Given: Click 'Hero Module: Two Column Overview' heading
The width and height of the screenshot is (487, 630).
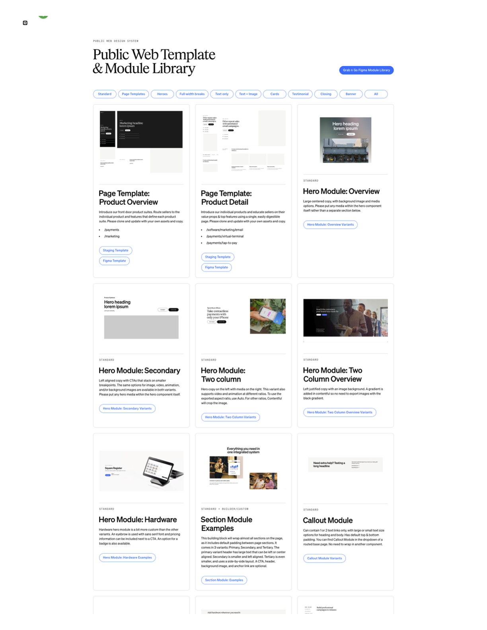Looking at the screenshot, I should 333,375.
